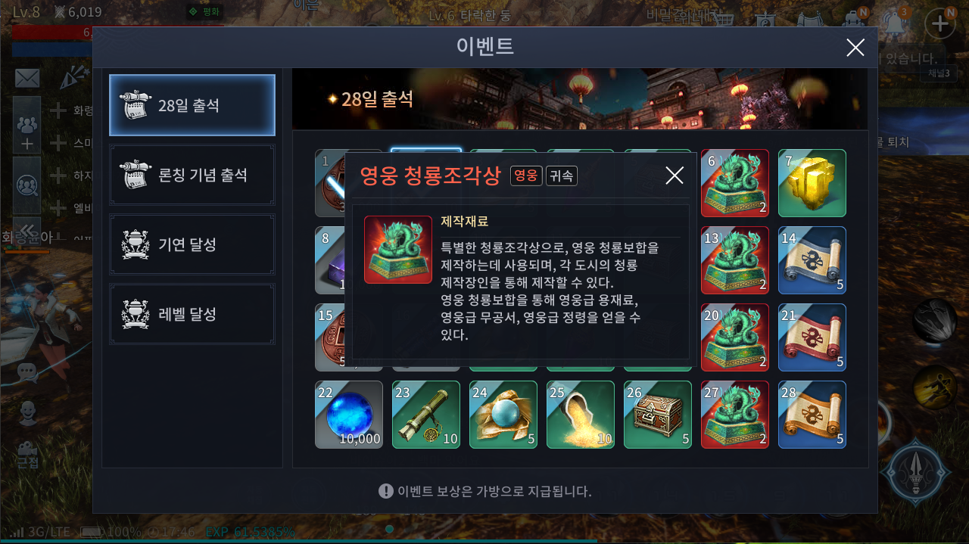The width and height of the screenshot is (969, 544).
Task: Close the 영웅 청룡조각상 item tooltip
Action: (x=674, y=176)
